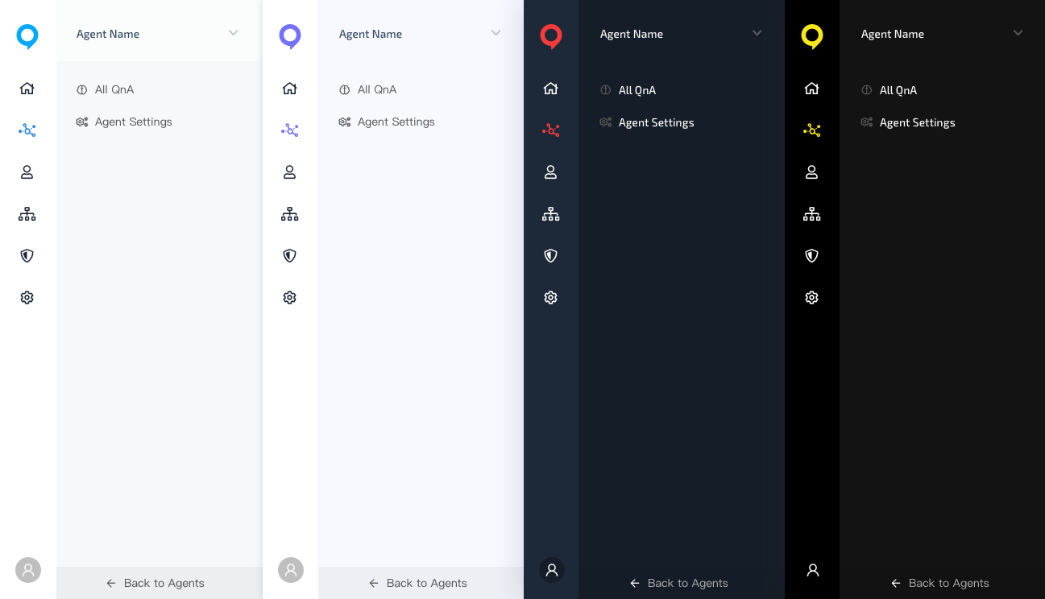Click Back to Agents in blue-theme panel
This screenshot has width=1045, height=599.
click(x=156, y=584)
